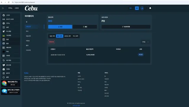Image resolution: width=189 pixels, height=107 pixels.
Task: Click the blue 입금 deposit button
Action: tap(60, 27)
